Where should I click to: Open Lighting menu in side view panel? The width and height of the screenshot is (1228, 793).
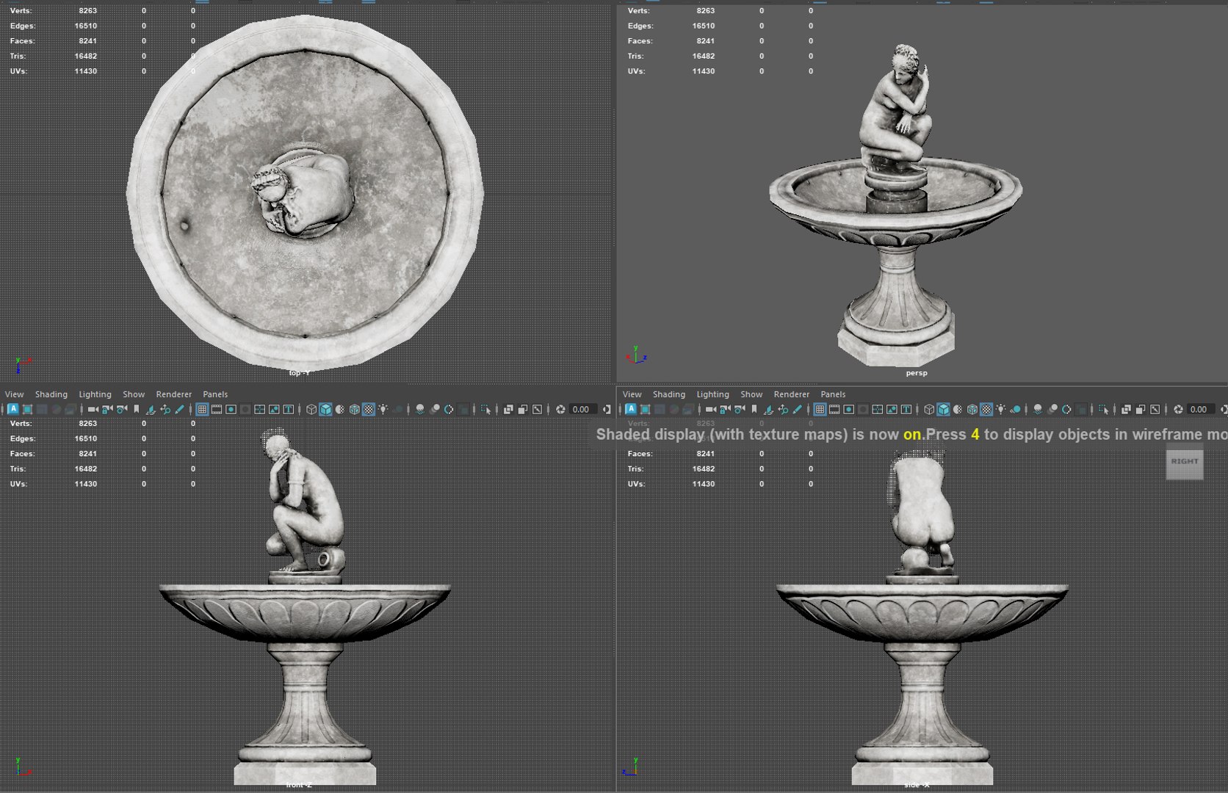pos(712,394)
